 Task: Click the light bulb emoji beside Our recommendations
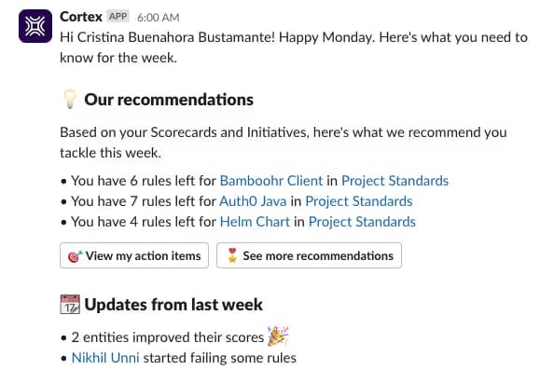[x=70, y=99]
